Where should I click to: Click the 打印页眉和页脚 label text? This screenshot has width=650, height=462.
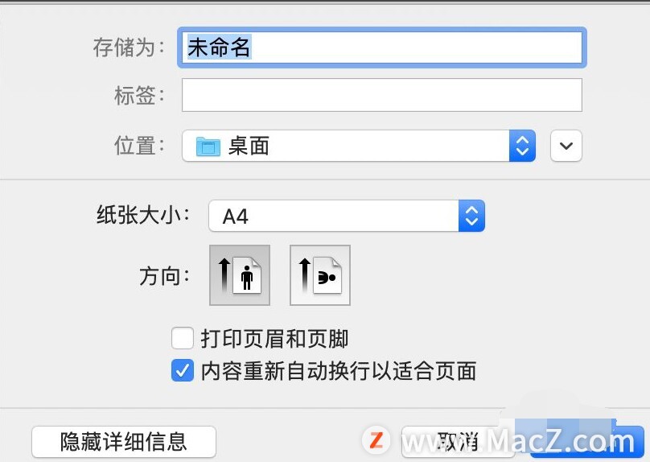coord(274,339)
